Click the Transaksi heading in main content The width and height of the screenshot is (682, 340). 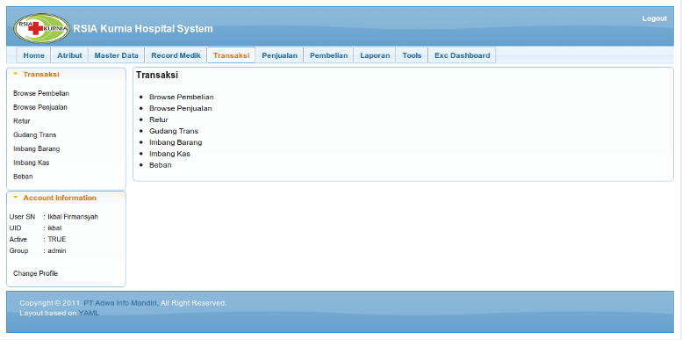coord(157,75)
